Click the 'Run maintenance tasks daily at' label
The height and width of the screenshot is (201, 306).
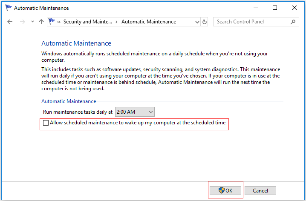78,112
